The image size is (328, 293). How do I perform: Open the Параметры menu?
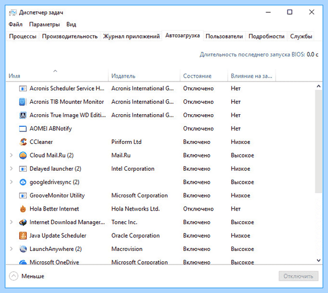44,25
